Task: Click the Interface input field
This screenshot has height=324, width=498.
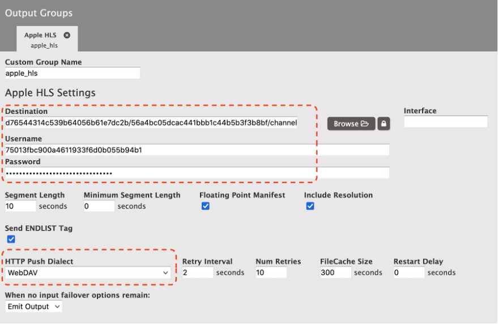Action: tap(446, 122)
